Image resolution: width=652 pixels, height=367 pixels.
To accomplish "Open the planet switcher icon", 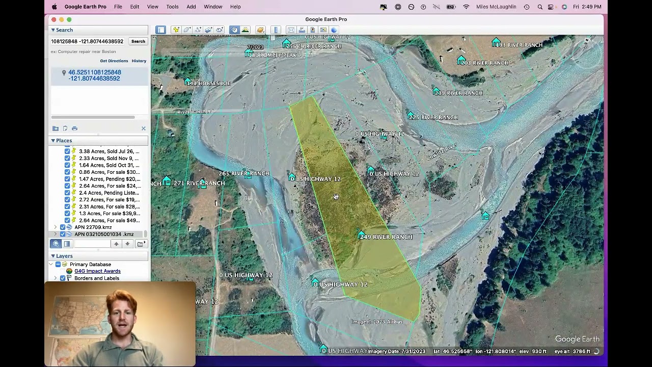I will coord(260,30).
